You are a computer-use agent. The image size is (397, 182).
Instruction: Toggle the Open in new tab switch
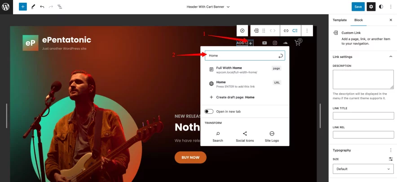[209, 111]
